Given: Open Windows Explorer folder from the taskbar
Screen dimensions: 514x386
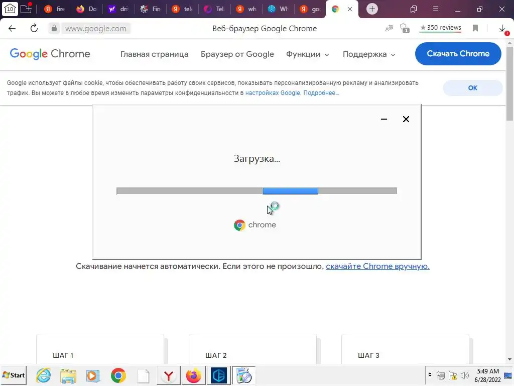Looking at the screenshot, I should coord(68,375).
